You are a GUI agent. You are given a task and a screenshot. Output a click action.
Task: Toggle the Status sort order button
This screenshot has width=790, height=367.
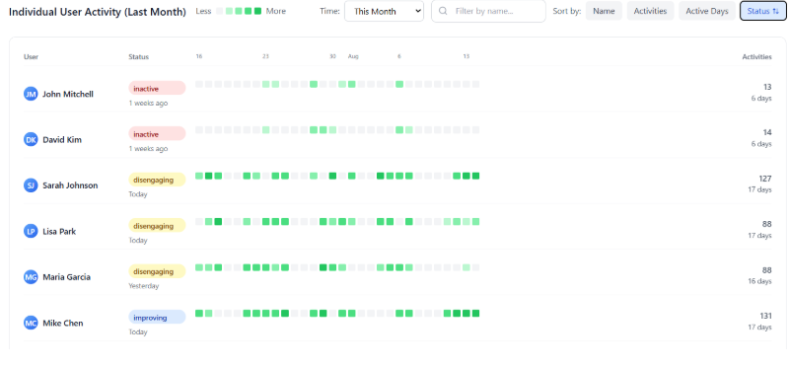pyautogui.click(x=762, y=11)
